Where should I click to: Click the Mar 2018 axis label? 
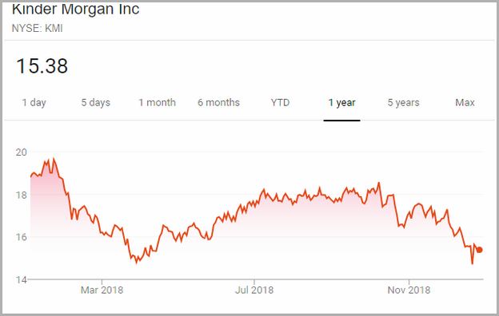[x=102, y=290]
